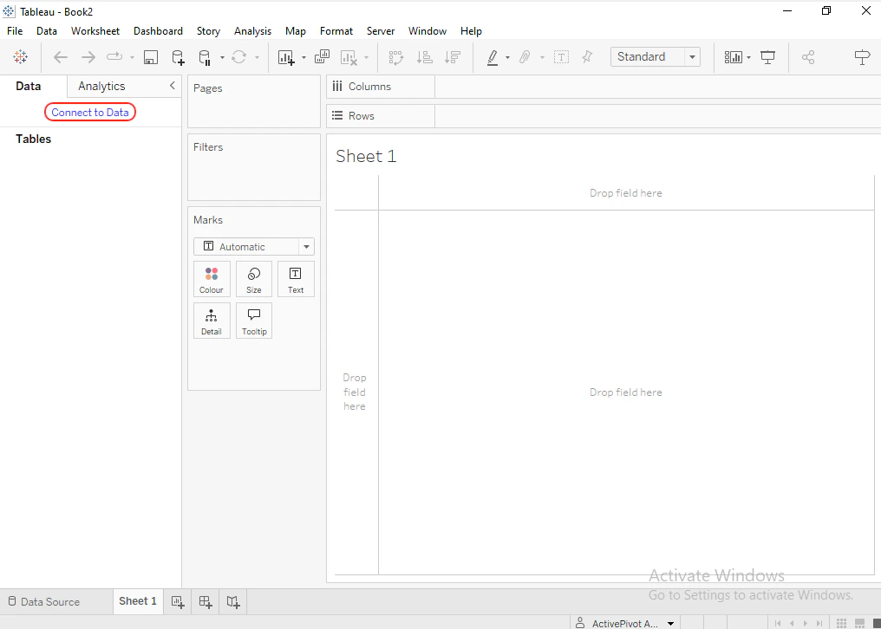Open the Server menu
Image resolution: width=881 pixels, height=629 pixels.
click(381, 31)
